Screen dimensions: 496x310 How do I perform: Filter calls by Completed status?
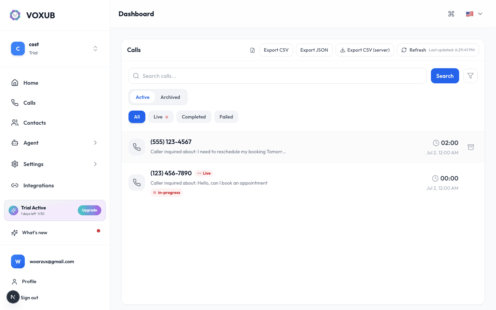(194, 117)
